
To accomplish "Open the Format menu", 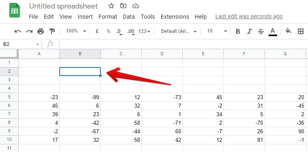I will coord(108,17).
